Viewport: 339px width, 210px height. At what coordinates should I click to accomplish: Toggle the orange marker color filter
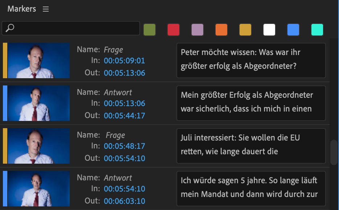tap(221, 30)
